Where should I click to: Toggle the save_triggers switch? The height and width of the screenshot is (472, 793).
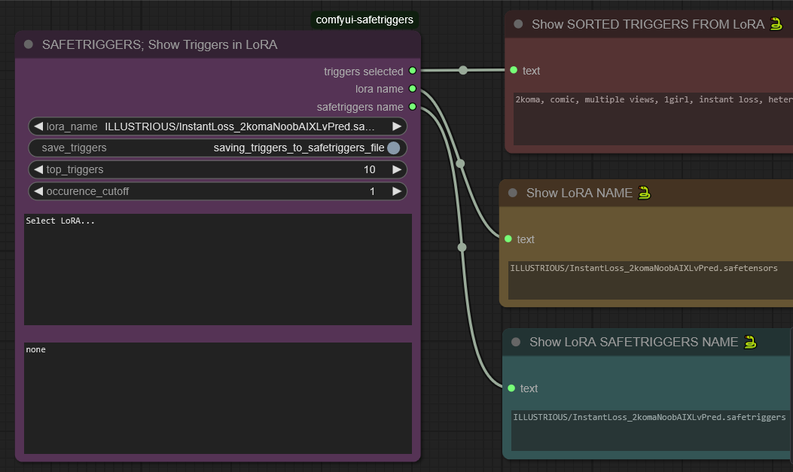pyautogui.click(x=393, y=148)
